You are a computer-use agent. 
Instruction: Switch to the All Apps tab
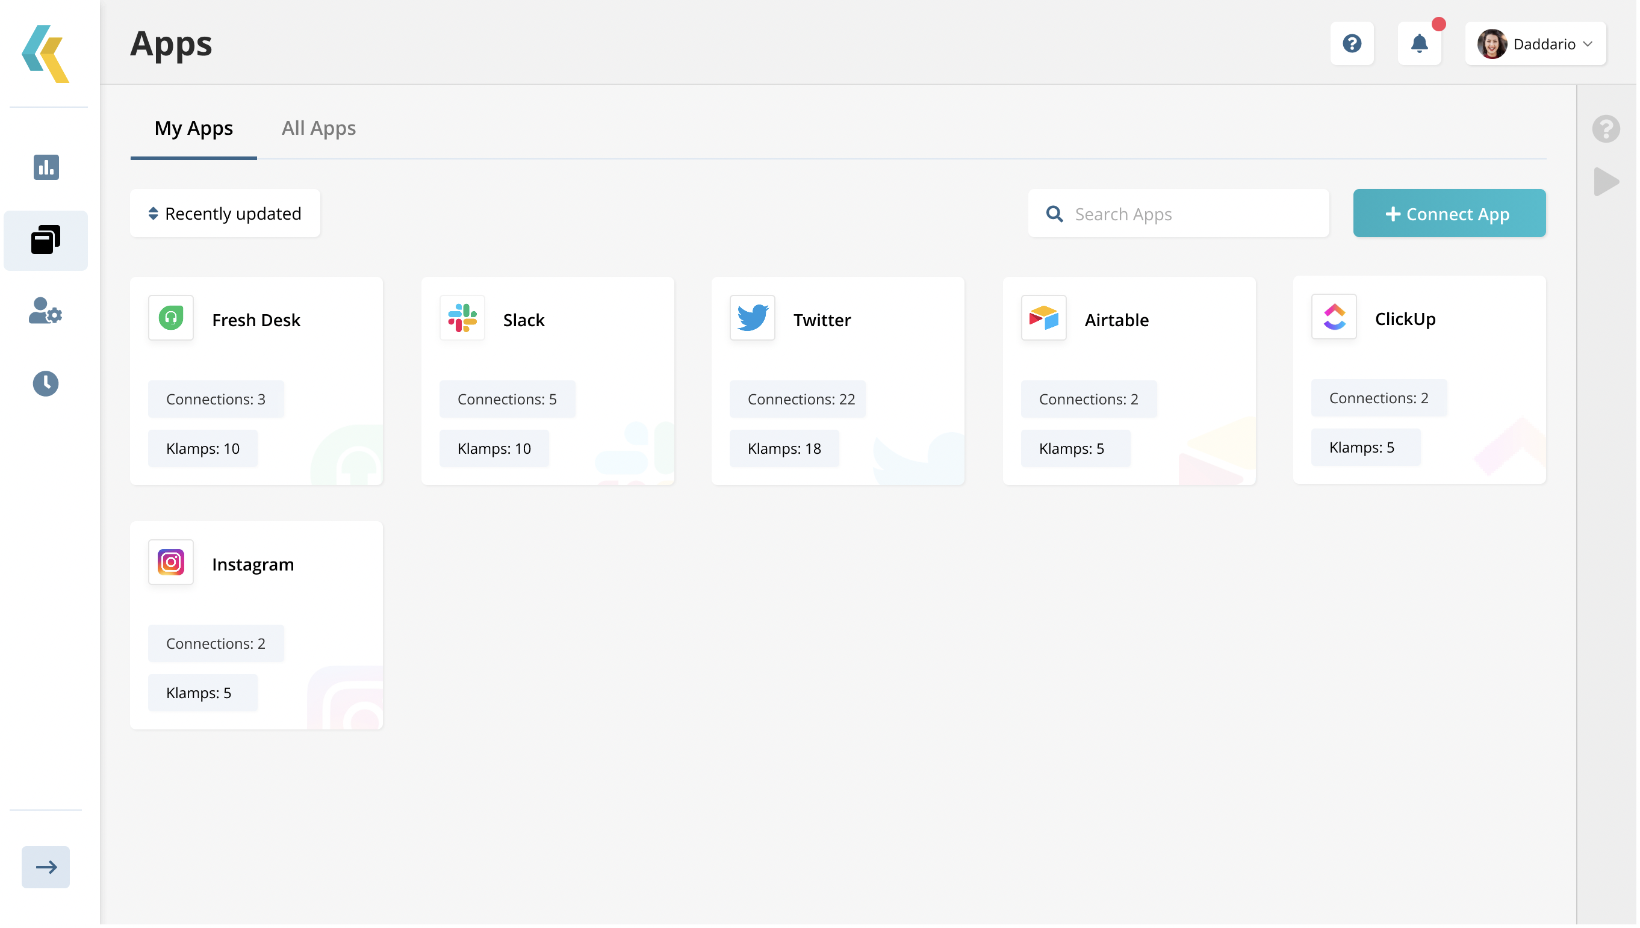(x=319, y=128)
